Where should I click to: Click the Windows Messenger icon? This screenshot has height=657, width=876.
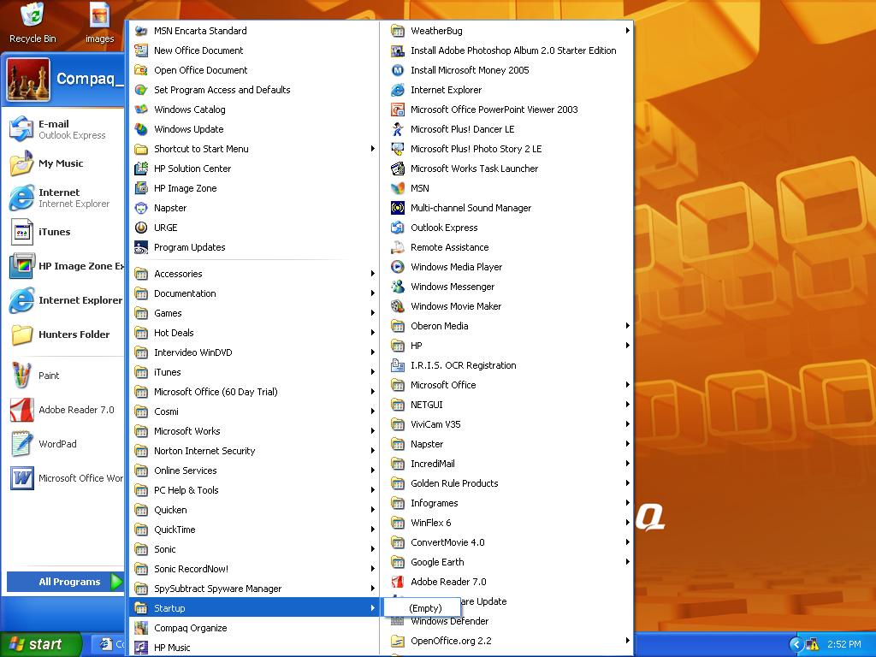point(398,287)
